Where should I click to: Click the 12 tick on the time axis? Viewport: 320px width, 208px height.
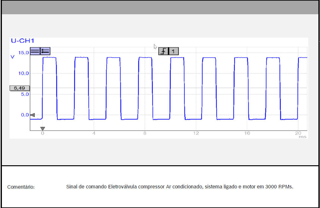tap(196, 133)
